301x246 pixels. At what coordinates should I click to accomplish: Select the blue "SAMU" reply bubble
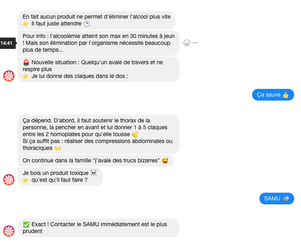click(x=276, y=198)
